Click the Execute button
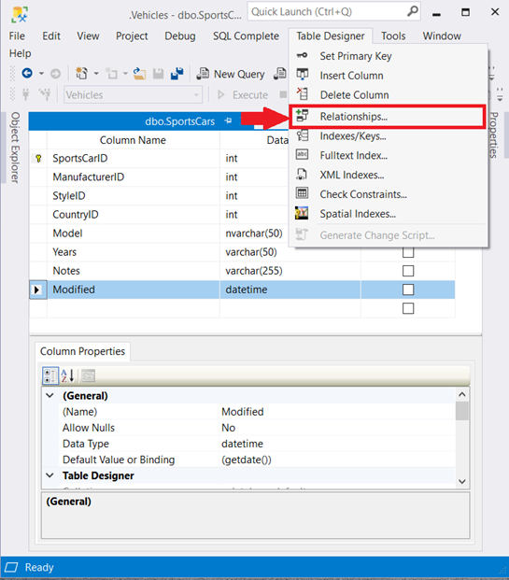 pos(243,94)
